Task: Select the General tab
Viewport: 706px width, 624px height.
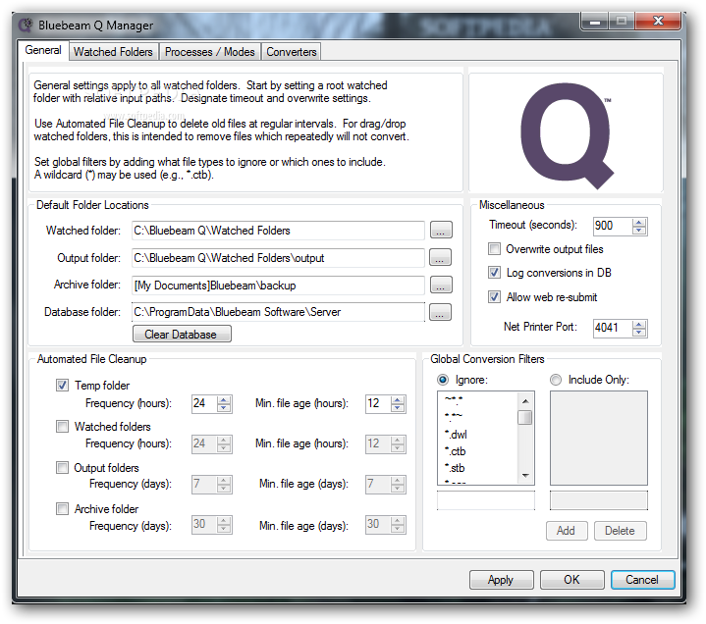Action: point(43,50)
